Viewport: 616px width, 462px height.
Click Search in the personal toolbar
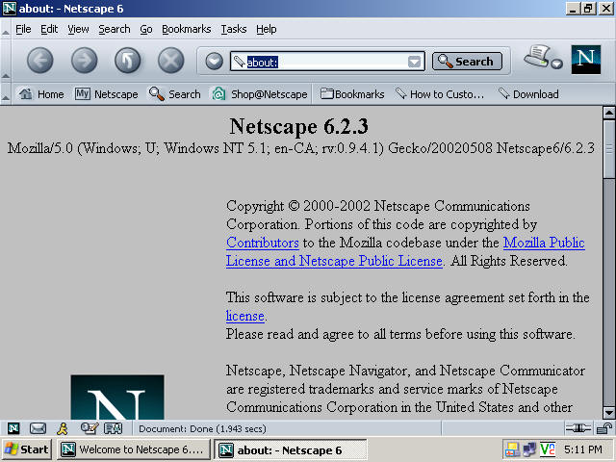point(174,94)
